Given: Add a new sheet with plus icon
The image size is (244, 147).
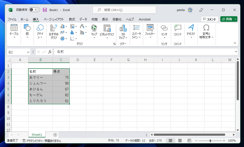Looking at the screenshot, I should (x=55, y=135).
